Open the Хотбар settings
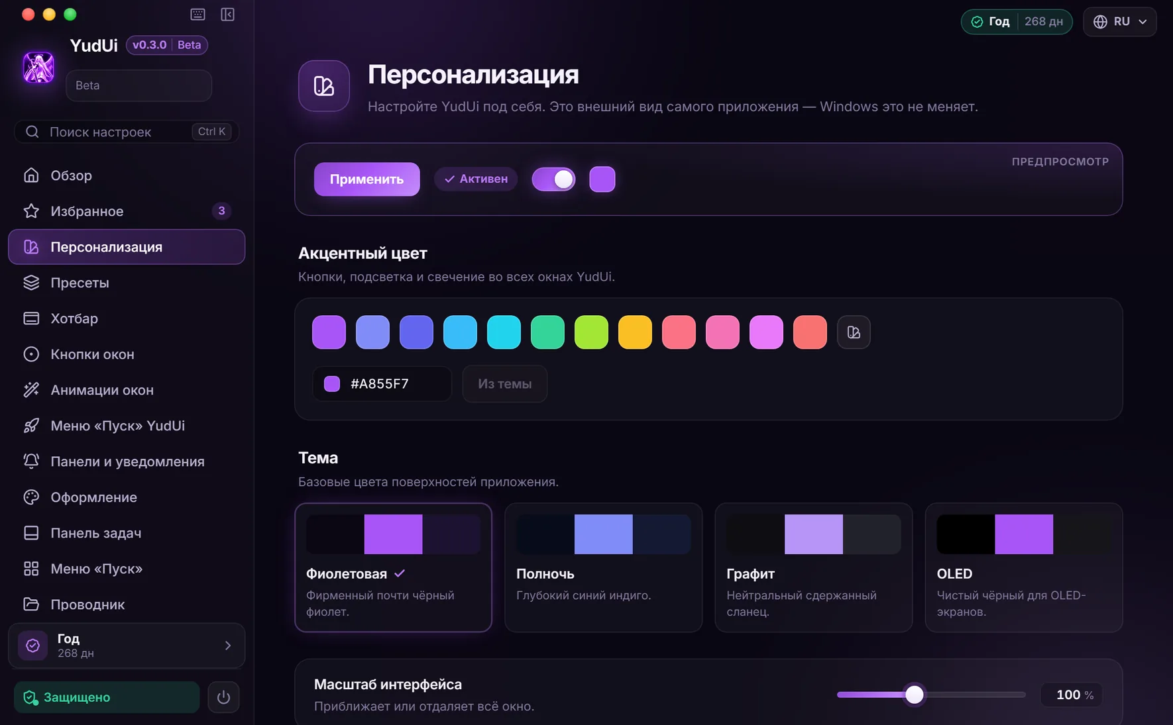Viewport: 1173px width, 725px height. pos(127,318)
